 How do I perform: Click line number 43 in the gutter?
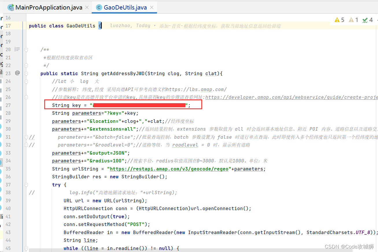click(x=8, y=232)
